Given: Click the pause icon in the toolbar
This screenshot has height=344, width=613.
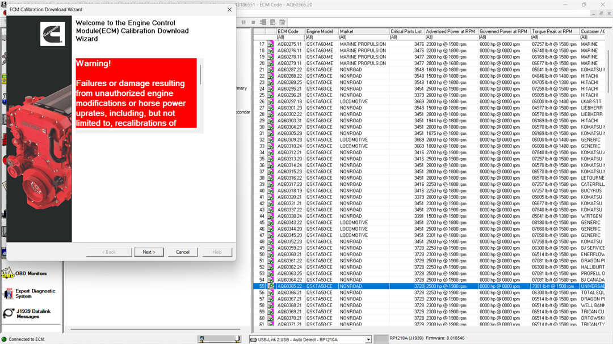Looking at the screenshot, I should pos(244,22).
